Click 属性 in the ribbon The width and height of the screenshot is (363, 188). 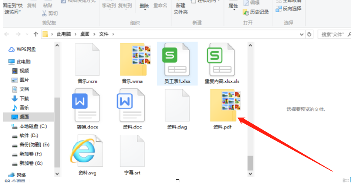click(x=233, y=6)
